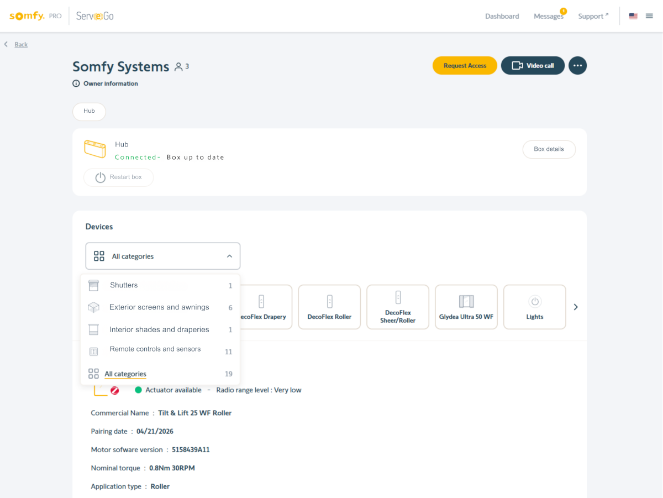Click the back chevron arrow icon

(6, 44)
